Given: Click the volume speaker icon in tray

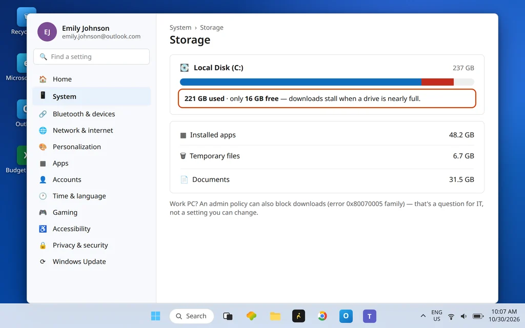Looking at the screenshot, I should (x=463, y=316).
